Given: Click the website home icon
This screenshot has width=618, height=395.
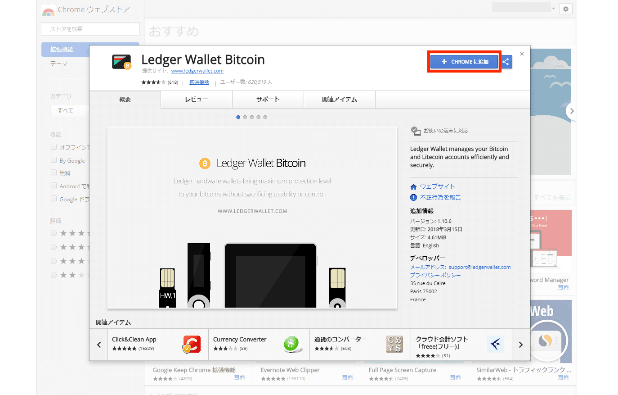Looking at the screenshot, I should click(x=413, y=186).
